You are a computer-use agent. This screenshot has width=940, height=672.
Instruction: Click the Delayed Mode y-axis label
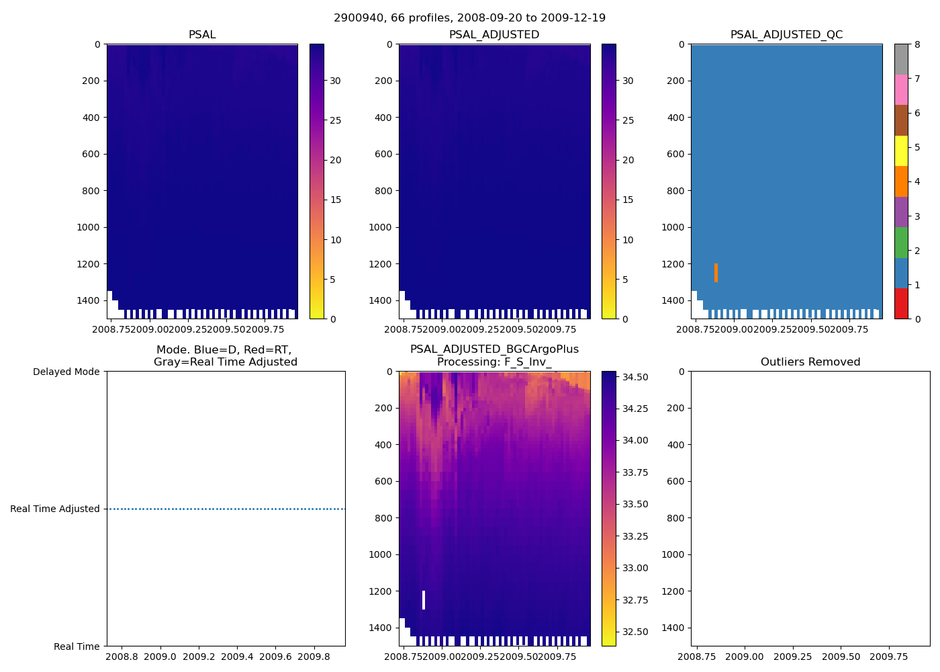(x=66, y=372)
